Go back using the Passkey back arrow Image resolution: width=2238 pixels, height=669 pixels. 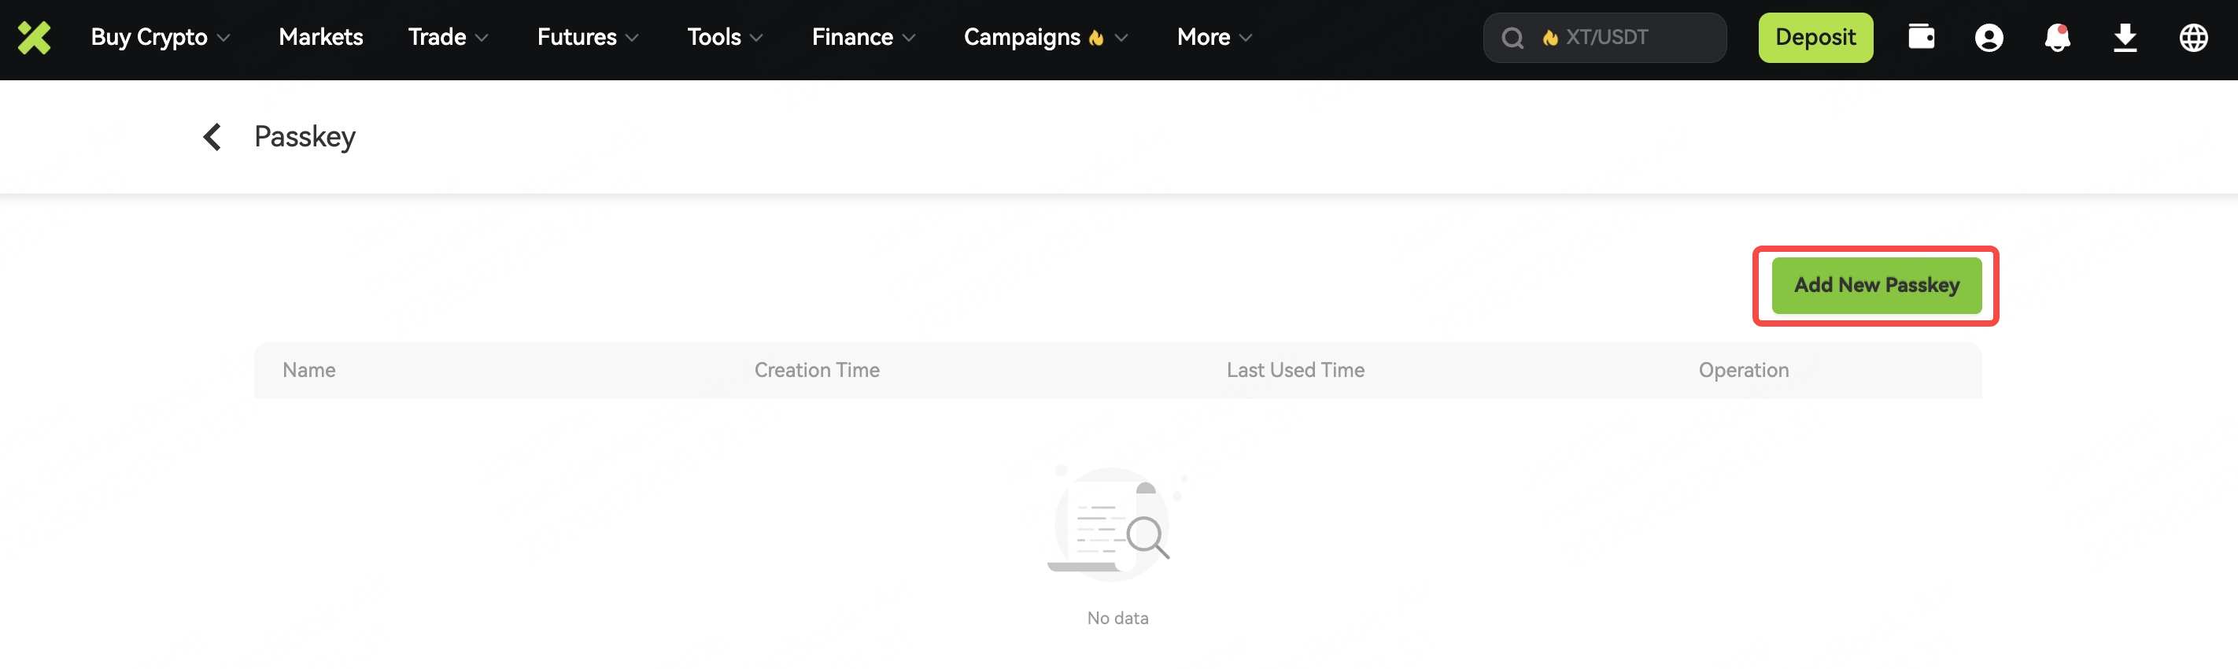(212, 136)
